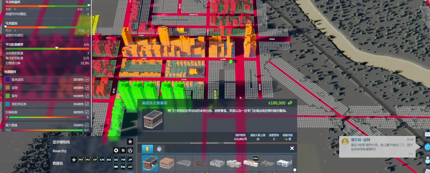This screenshot has height=173, width=430.
Task: Adjust the 可用拘留所 availability bar
Action: (47, 6)
